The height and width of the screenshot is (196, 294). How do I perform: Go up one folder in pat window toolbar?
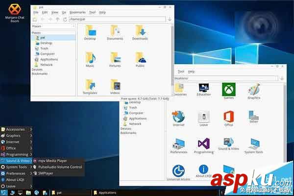coord(58,19)
